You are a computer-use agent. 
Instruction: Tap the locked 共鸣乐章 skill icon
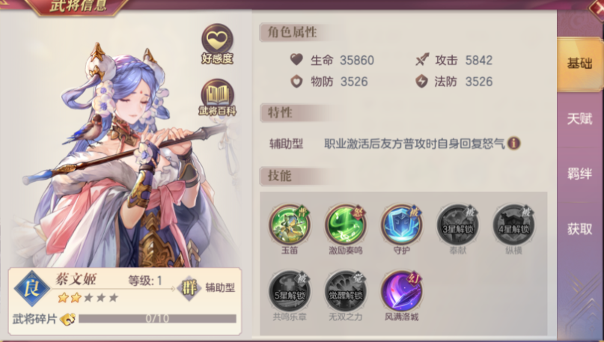[290, 291]
